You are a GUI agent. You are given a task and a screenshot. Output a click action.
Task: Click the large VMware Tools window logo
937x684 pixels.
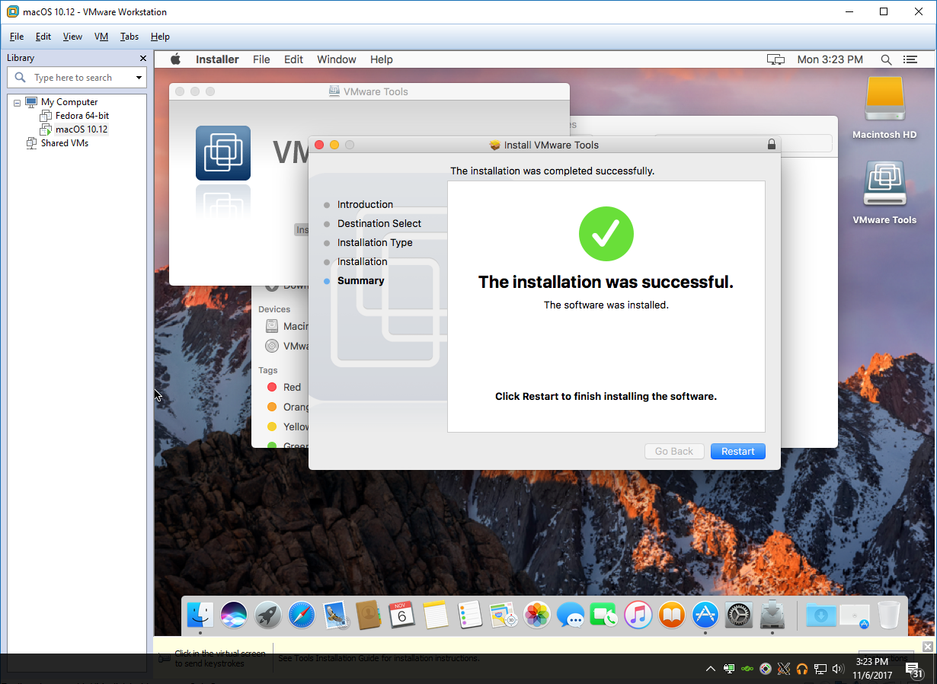click(x=223, y=153)
